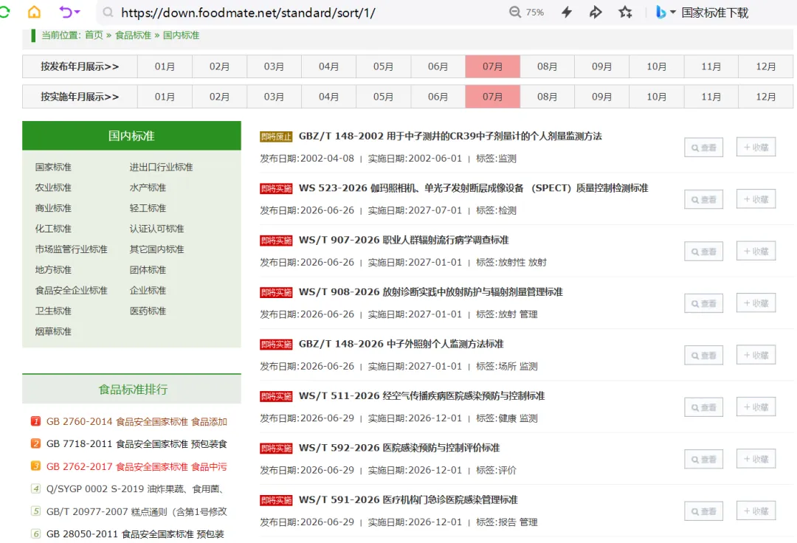Image resolution: width=797 pixels, height=543 pixels.
Task: Click 查看 for WS 523-2026
Action: 703,200
